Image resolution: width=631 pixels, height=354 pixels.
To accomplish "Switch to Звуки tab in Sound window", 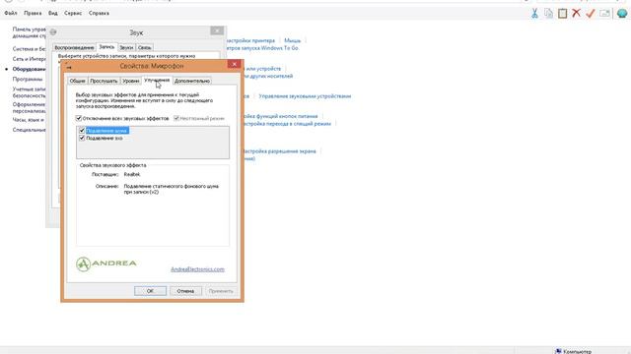I will pyautogui.click(x=126, y=47).
